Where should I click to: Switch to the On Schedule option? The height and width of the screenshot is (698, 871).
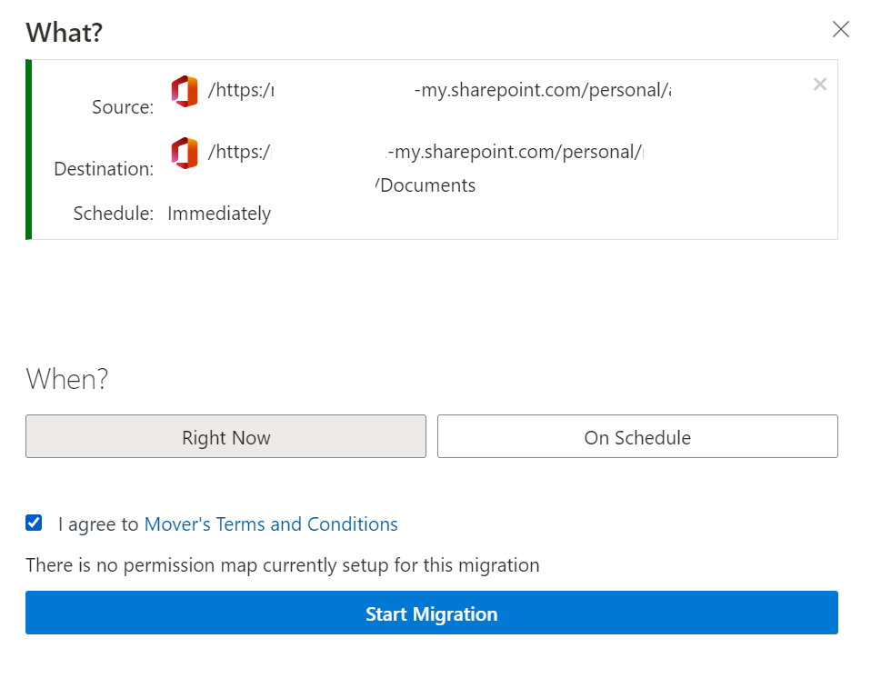[x=637, y=436]
